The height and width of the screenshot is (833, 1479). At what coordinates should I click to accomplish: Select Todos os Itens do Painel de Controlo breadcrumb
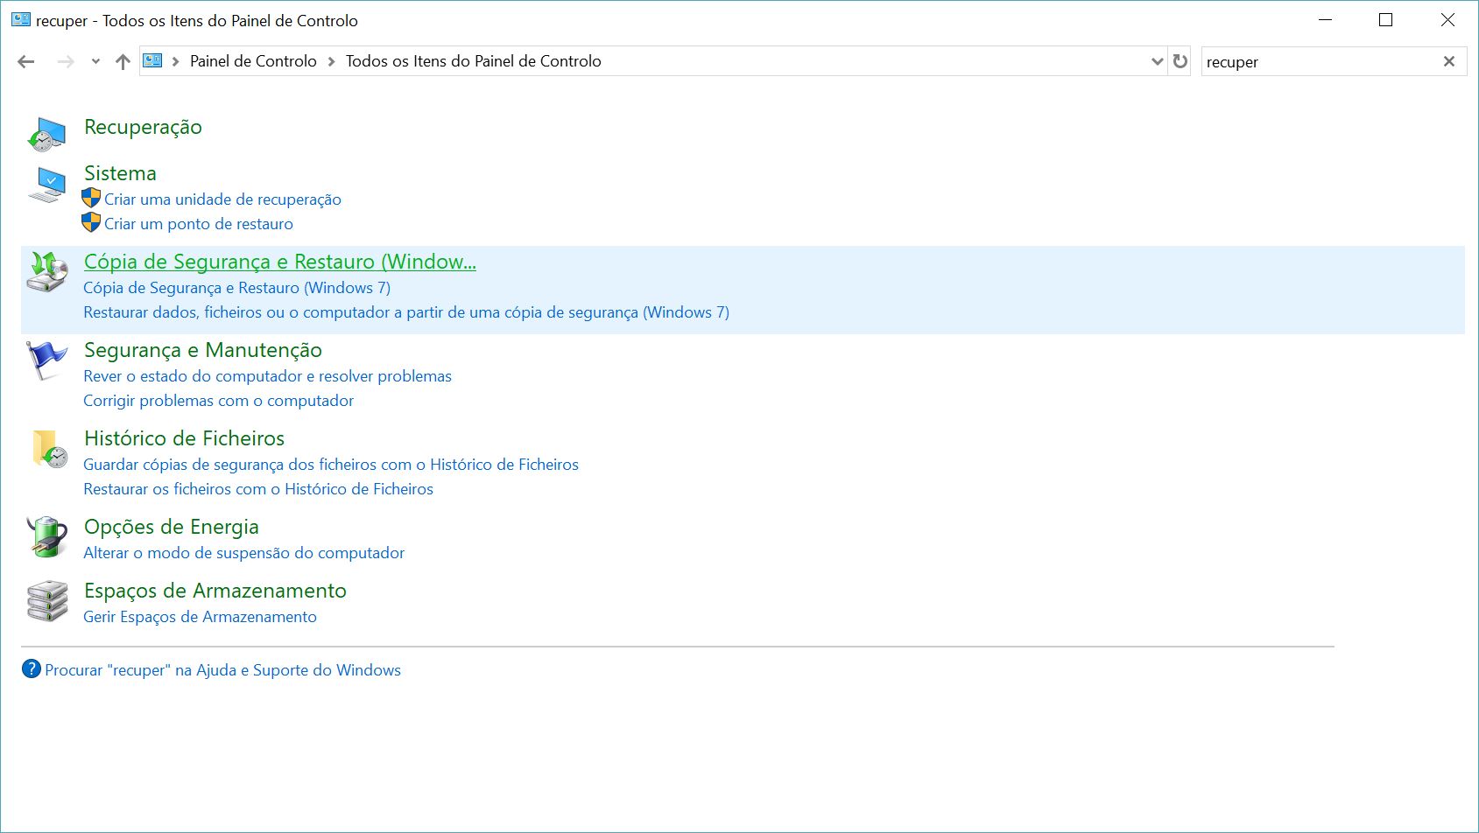pos(473,61)
